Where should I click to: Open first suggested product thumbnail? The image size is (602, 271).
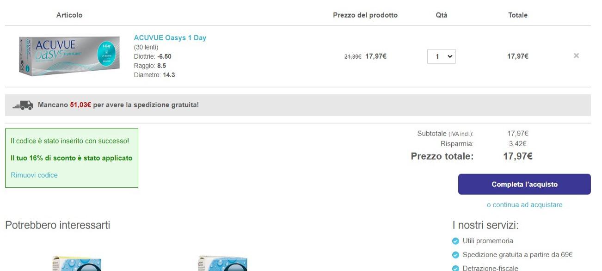77,264
